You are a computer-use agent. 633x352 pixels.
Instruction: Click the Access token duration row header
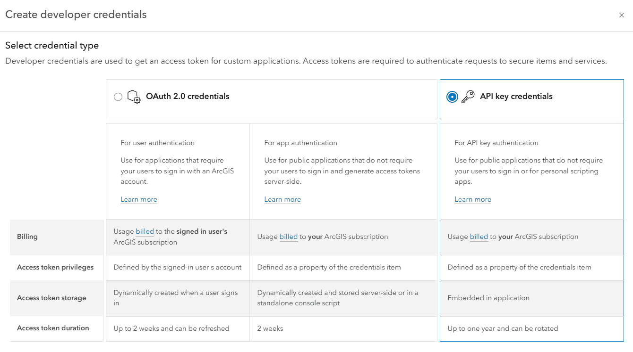pyautogui.click(x=53, y=328)
